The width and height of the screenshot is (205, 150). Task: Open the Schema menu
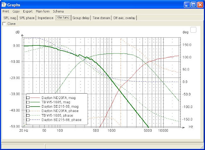point(58,11)
